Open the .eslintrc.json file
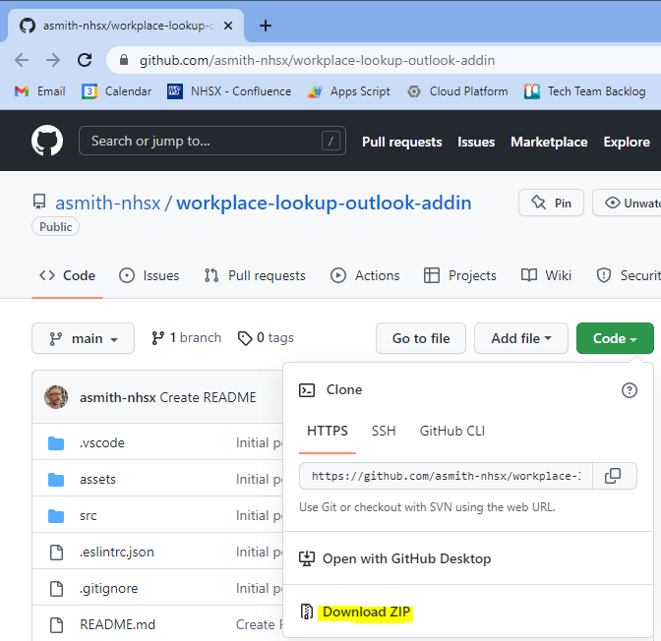This screenshot has width=661, height=641. pyautogui.click(x=117, y=553)
